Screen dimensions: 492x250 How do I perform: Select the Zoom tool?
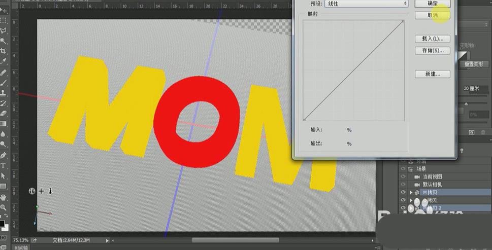[4, 207]
